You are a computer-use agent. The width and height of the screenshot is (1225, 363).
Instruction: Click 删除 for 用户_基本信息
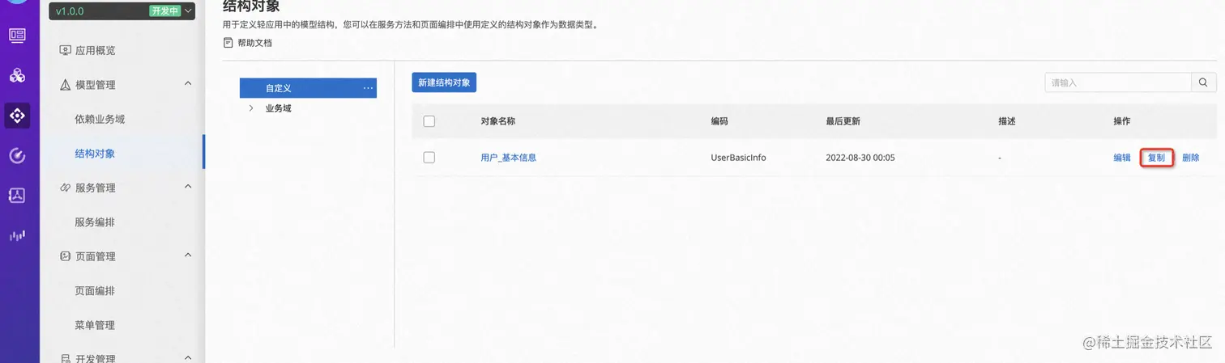tap(1190, 158)
